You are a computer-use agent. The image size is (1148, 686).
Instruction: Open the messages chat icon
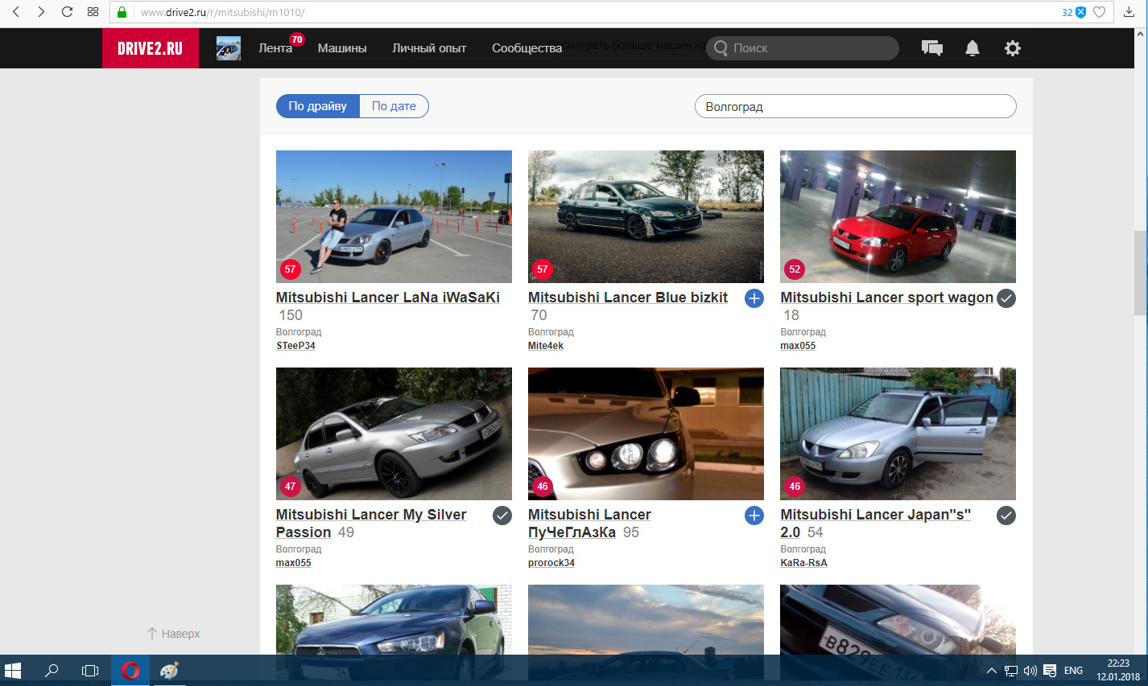pos(932,48)
